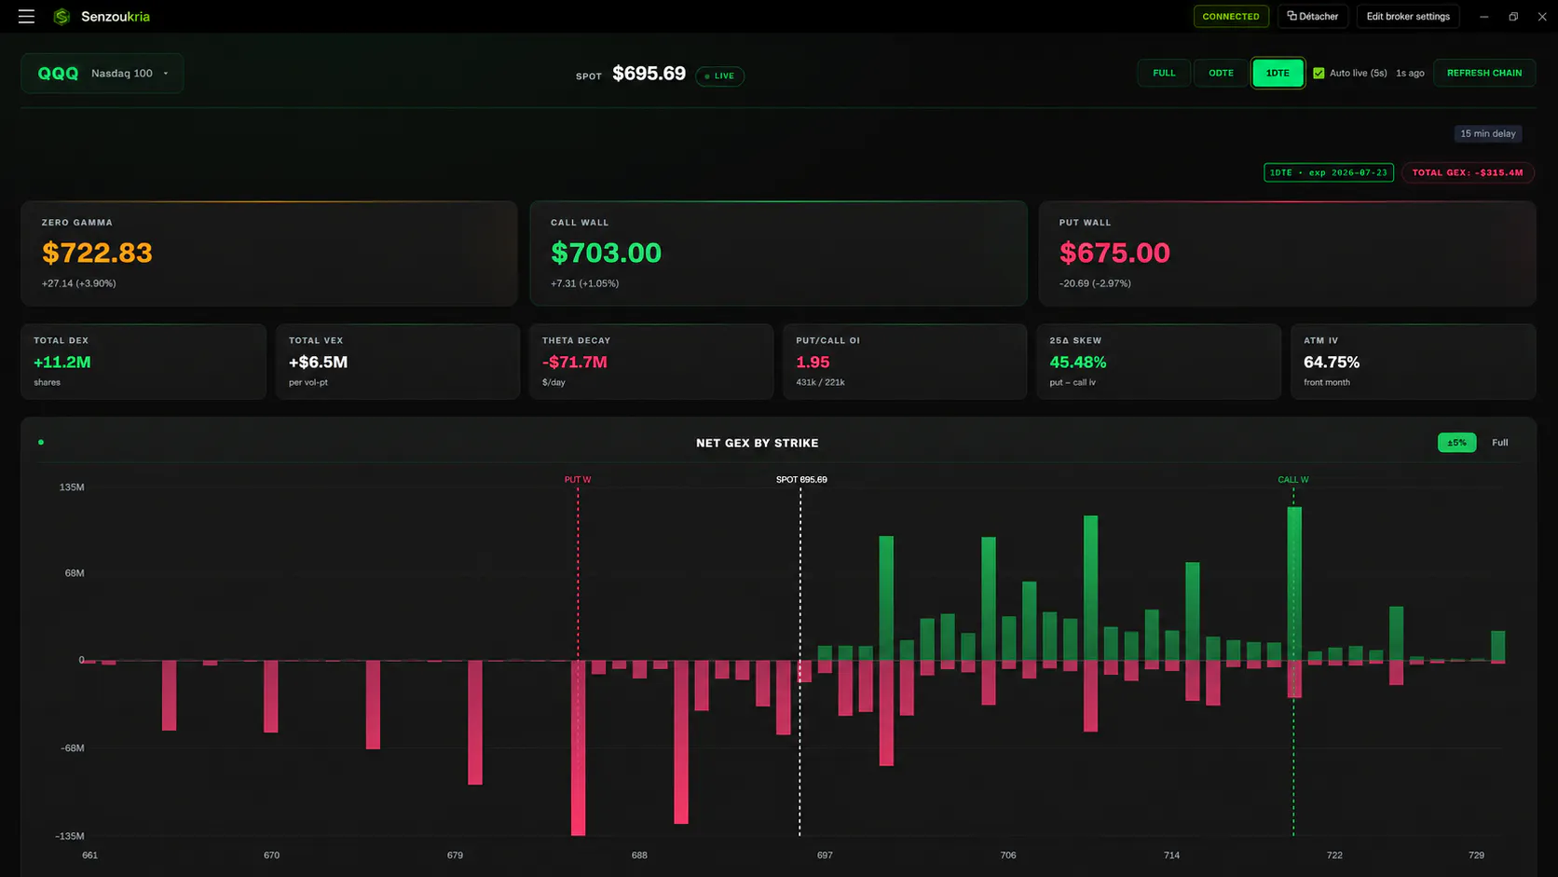Click the ATM IV 64.75% value
This screenshot has width=1558, height=877.
click(1332, 363)
